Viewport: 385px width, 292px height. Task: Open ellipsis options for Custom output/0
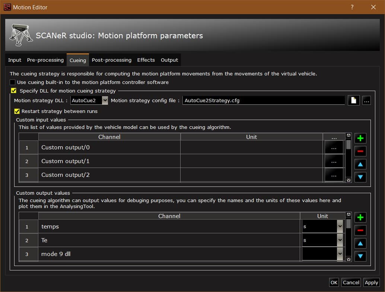tap(334, 147)
